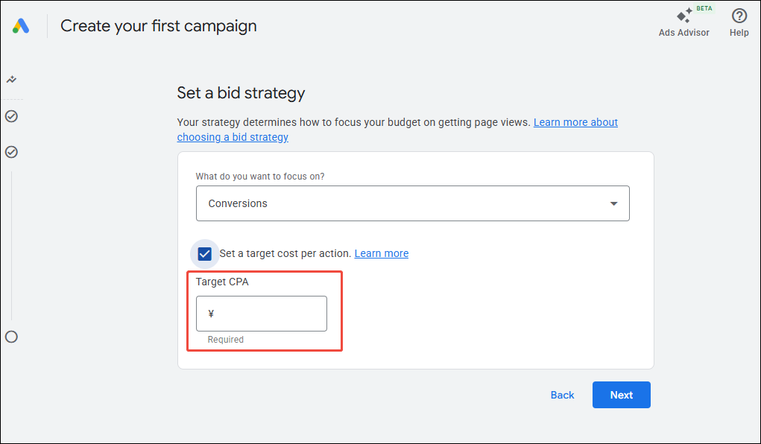The height and width of the screenshot is (444, 761).
Task: Click the Set a bid strategy heading
Action: 241,93
